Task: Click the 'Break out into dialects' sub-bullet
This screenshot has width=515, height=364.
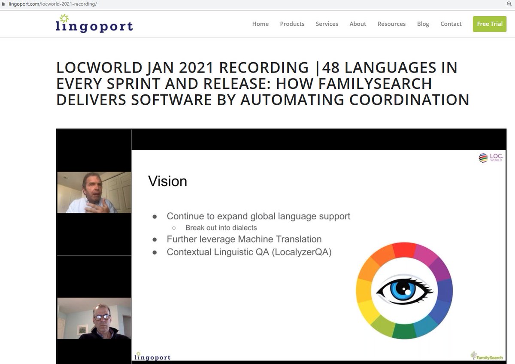Action: point(221,227)
